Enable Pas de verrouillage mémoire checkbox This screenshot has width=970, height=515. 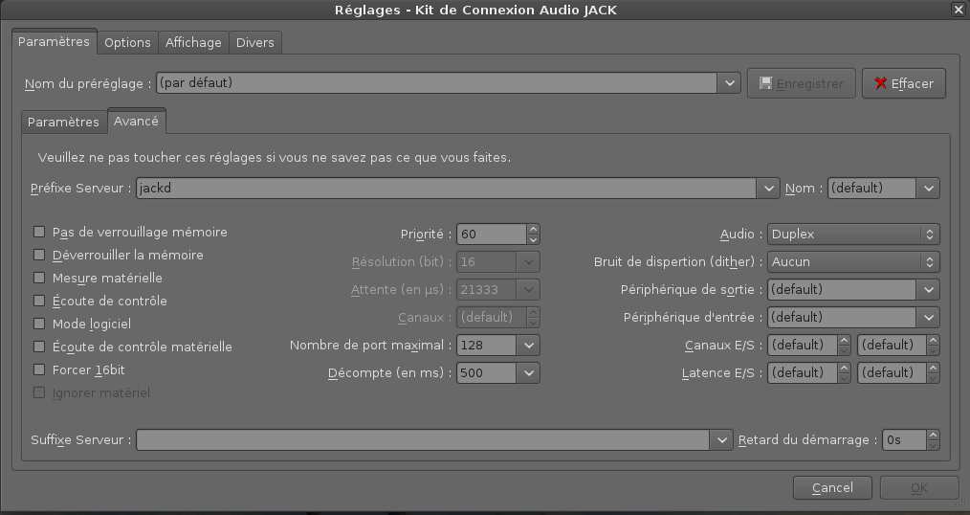click(39, 232)
